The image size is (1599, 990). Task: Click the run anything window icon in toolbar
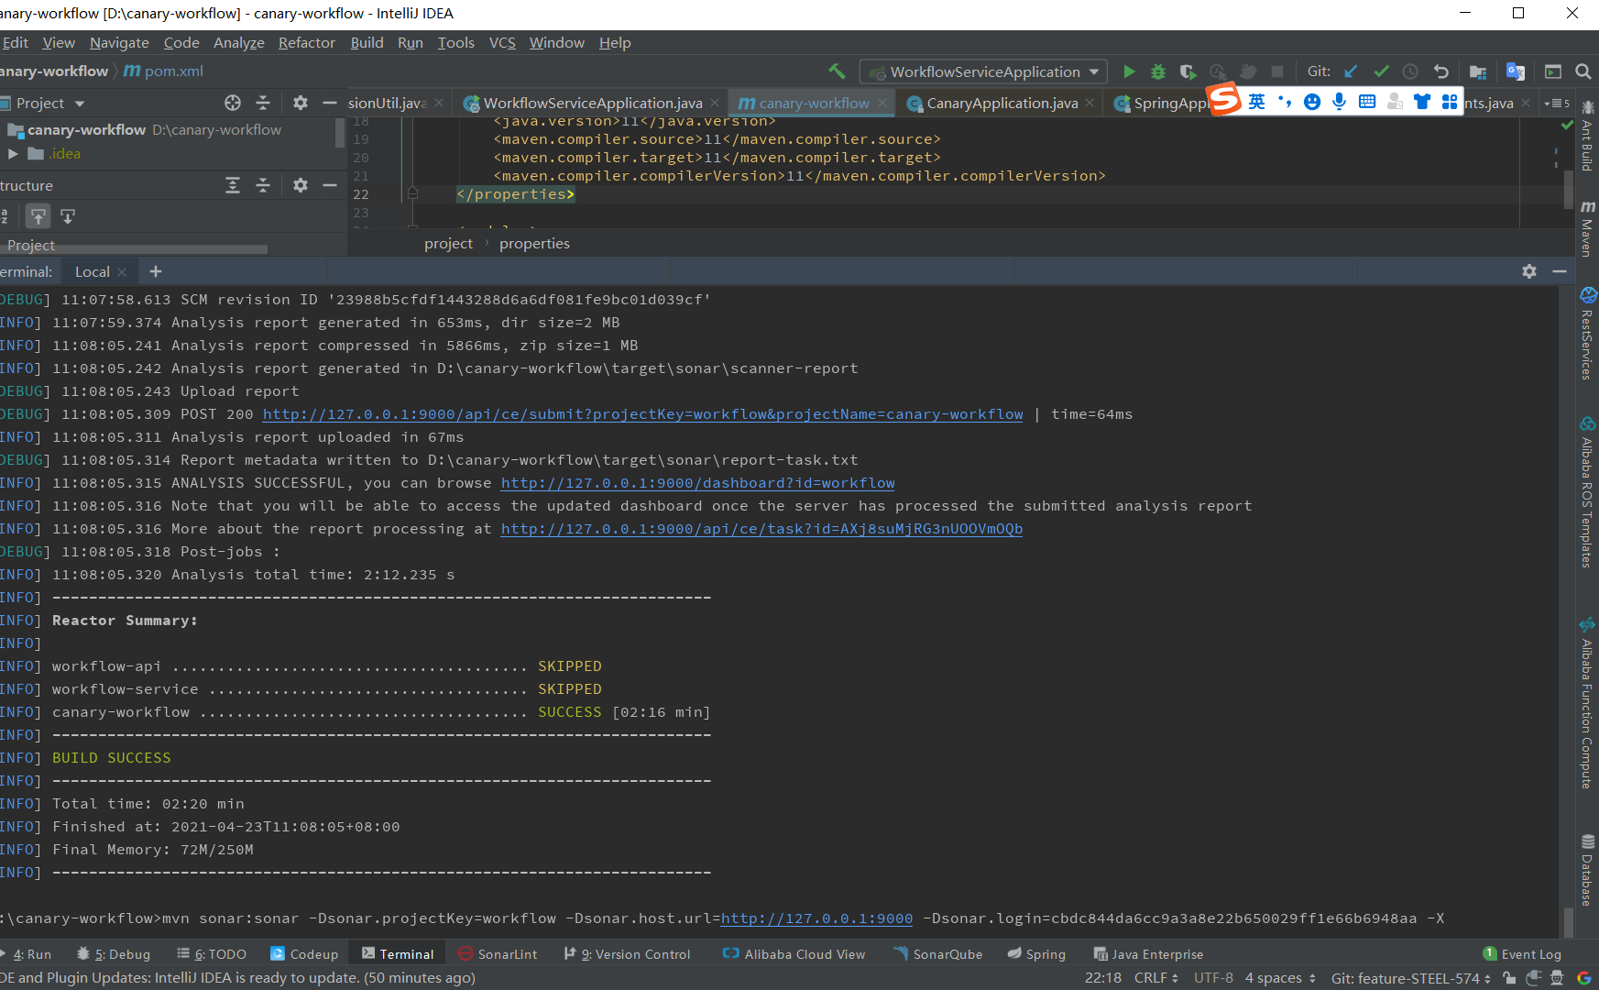tap(1553, 71)
